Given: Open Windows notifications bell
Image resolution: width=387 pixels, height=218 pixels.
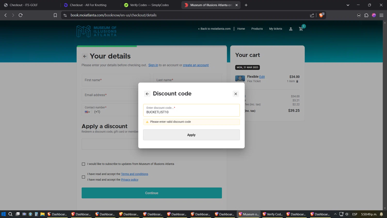Looking at the screenshot, I should coord(381,214).
